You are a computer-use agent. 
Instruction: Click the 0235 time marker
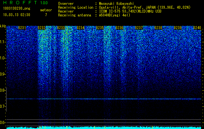[100, 28]
